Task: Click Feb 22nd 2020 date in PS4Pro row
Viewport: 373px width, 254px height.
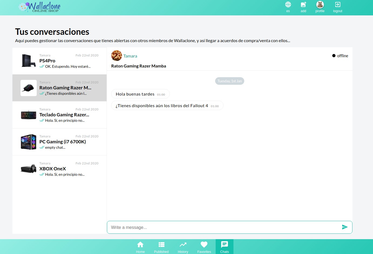Action: pos(87,55)
